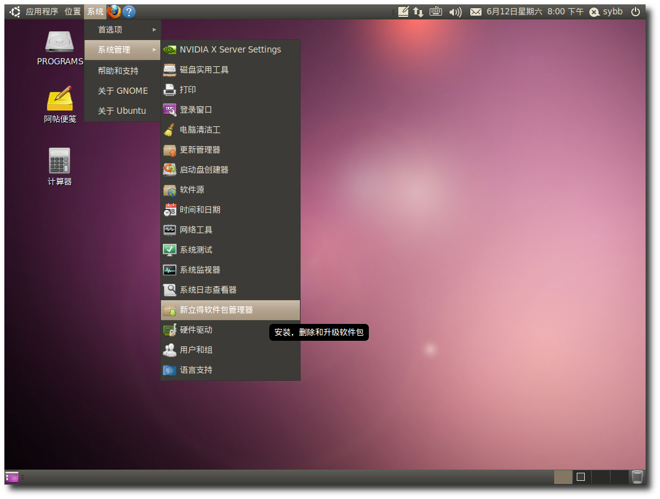Click the 新立得软件包管理器 package icon
660x499 pixels.
click(170, 310)
